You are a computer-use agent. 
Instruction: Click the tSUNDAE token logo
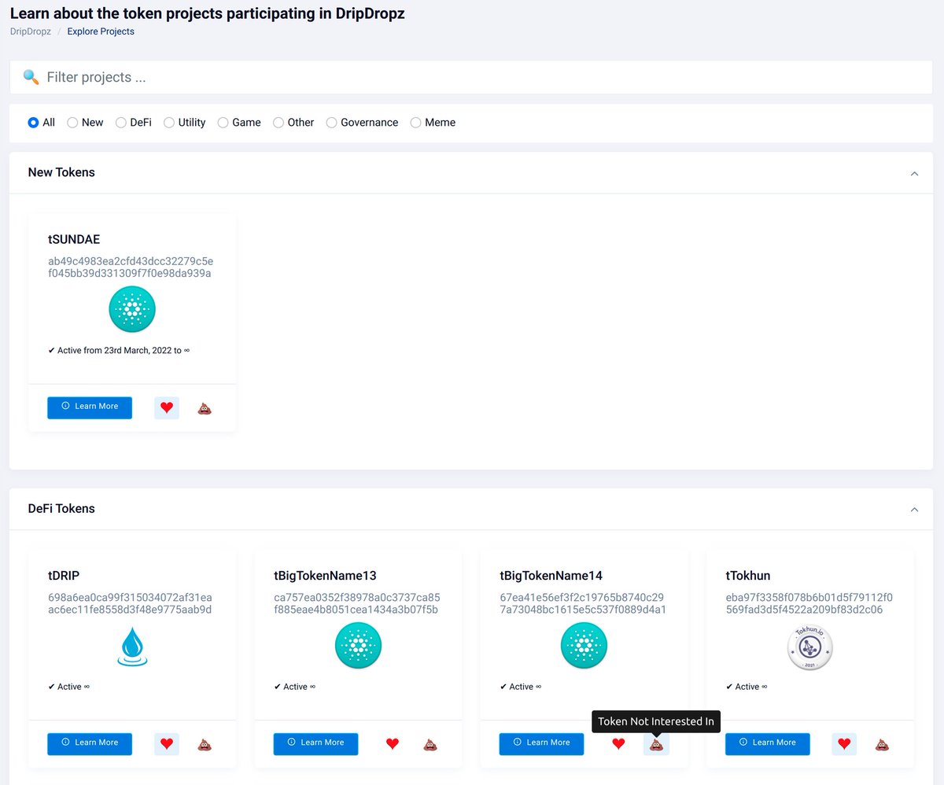132,309
